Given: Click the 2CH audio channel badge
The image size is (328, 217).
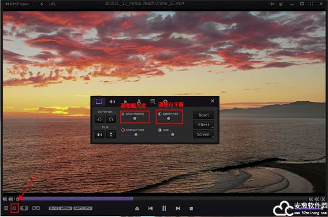Looking at the screenshot, I should (87, 208).
